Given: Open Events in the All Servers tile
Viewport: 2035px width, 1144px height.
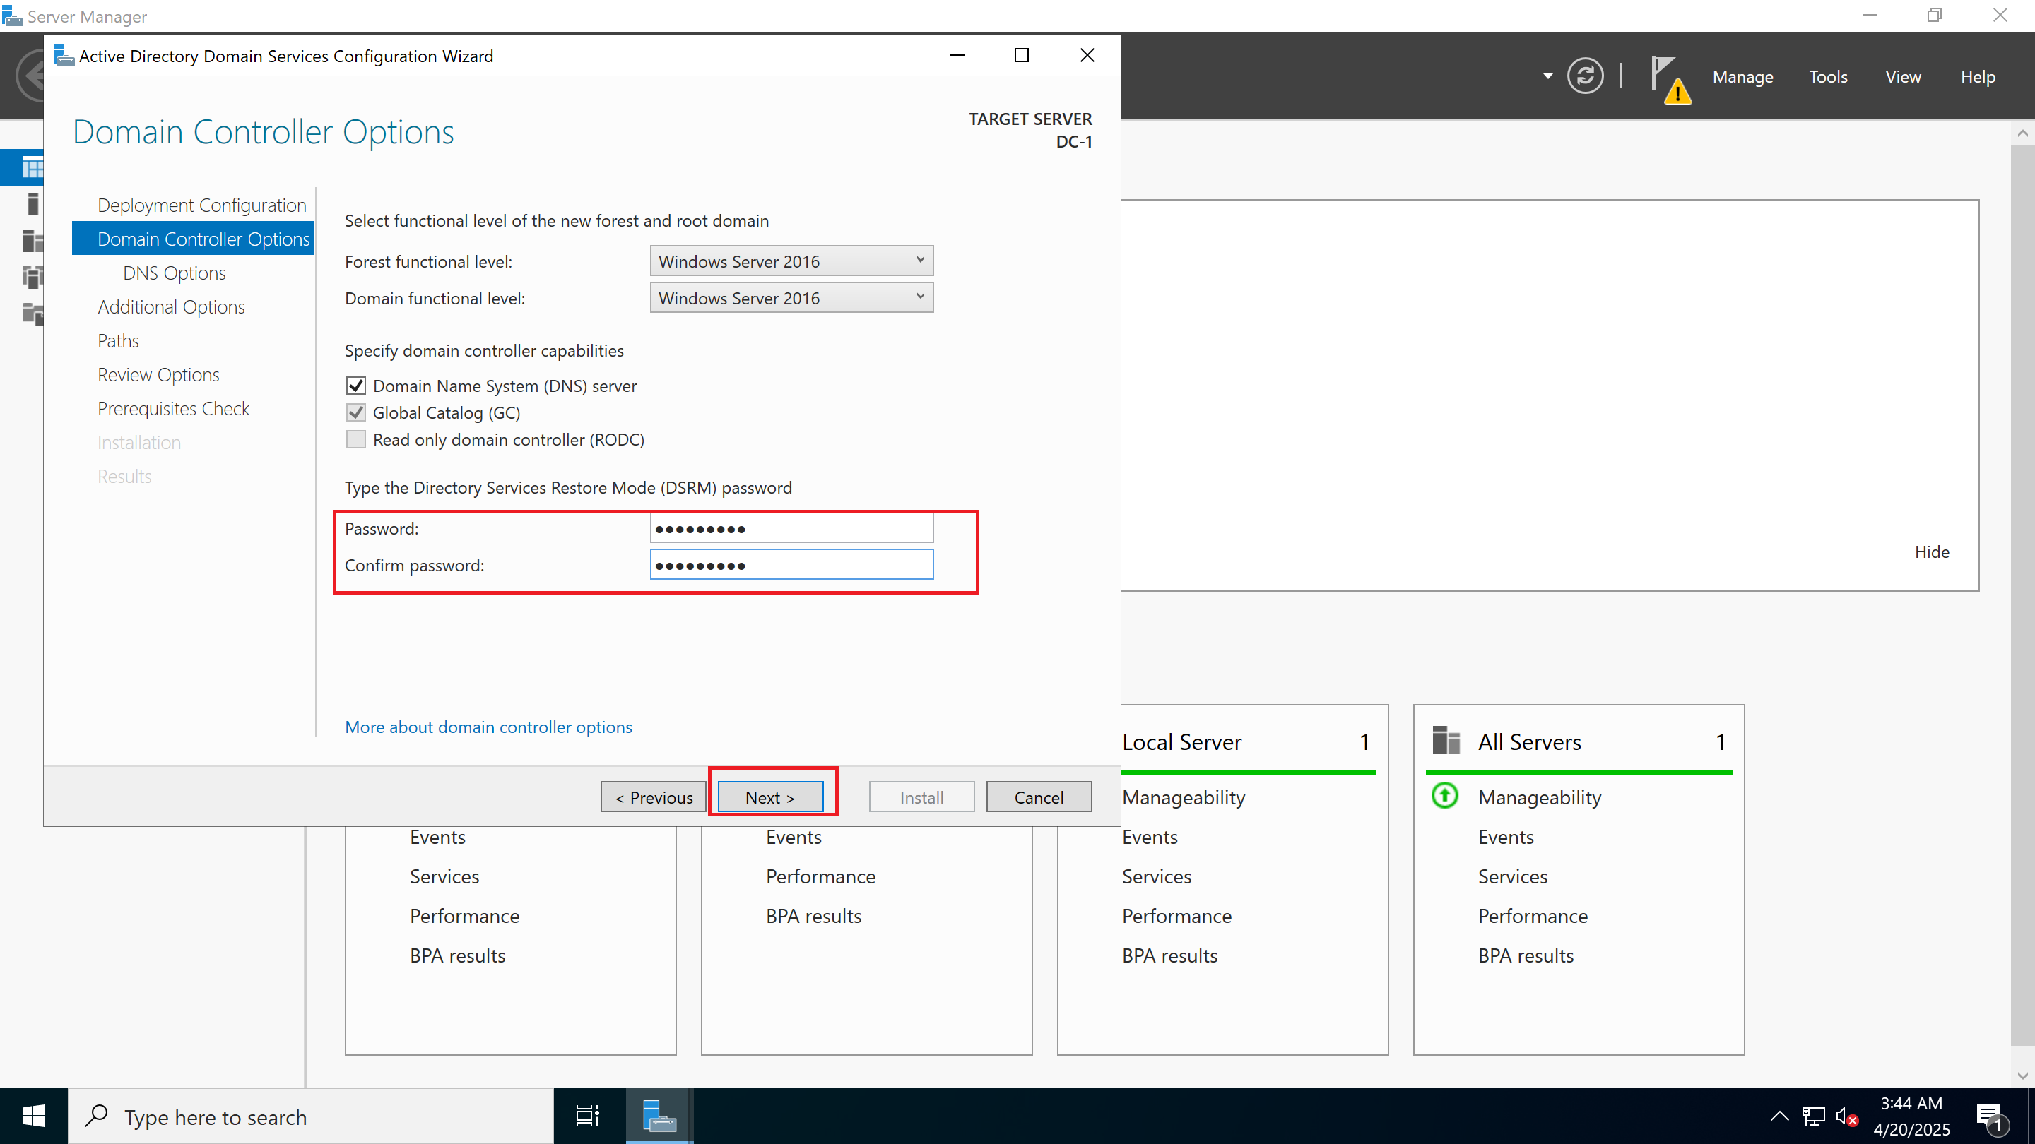Looking at the screenshot, I should [1506, 836].
